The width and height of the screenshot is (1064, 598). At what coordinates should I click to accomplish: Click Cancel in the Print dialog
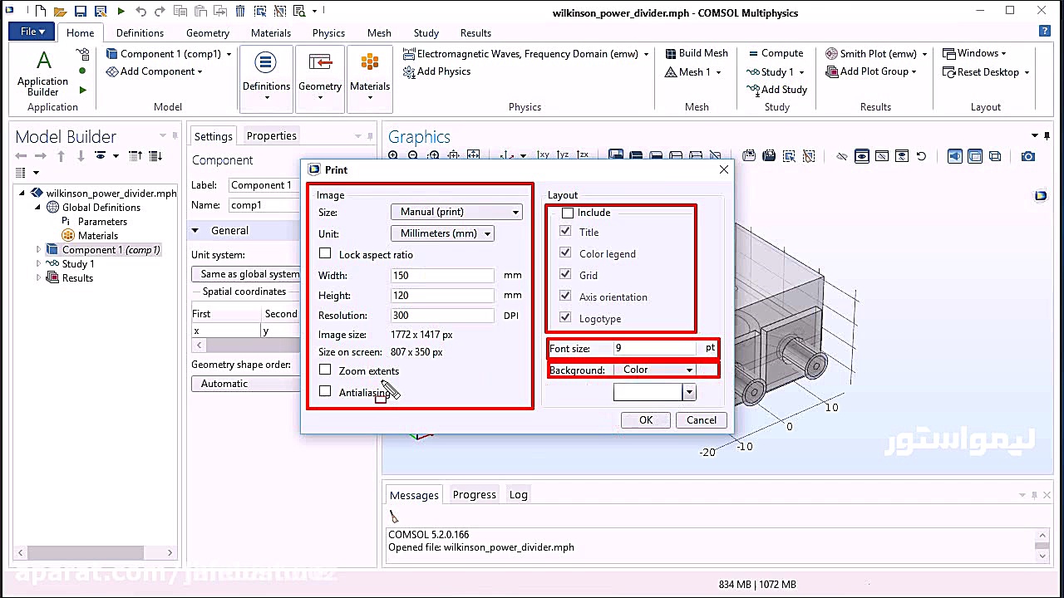(x=701, y=420)
